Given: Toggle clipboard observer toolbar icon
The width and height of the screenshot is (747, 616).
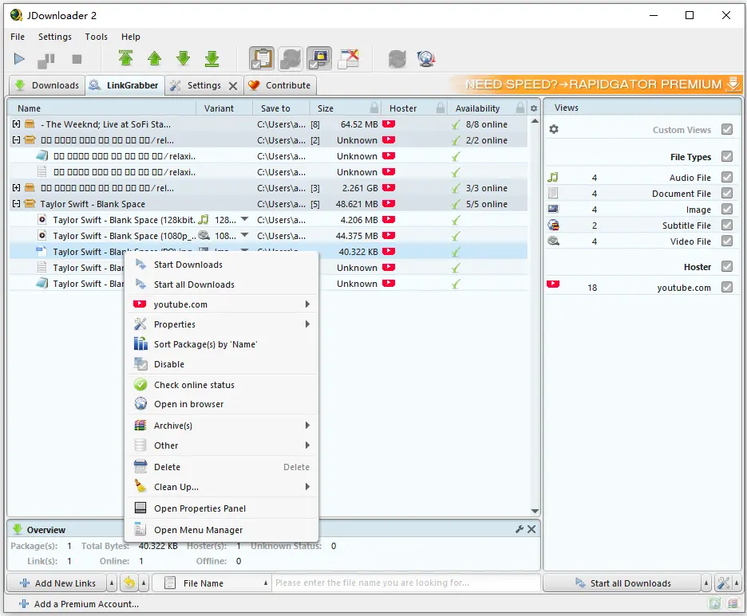Looking at the screenshot, I should point(262,58).
